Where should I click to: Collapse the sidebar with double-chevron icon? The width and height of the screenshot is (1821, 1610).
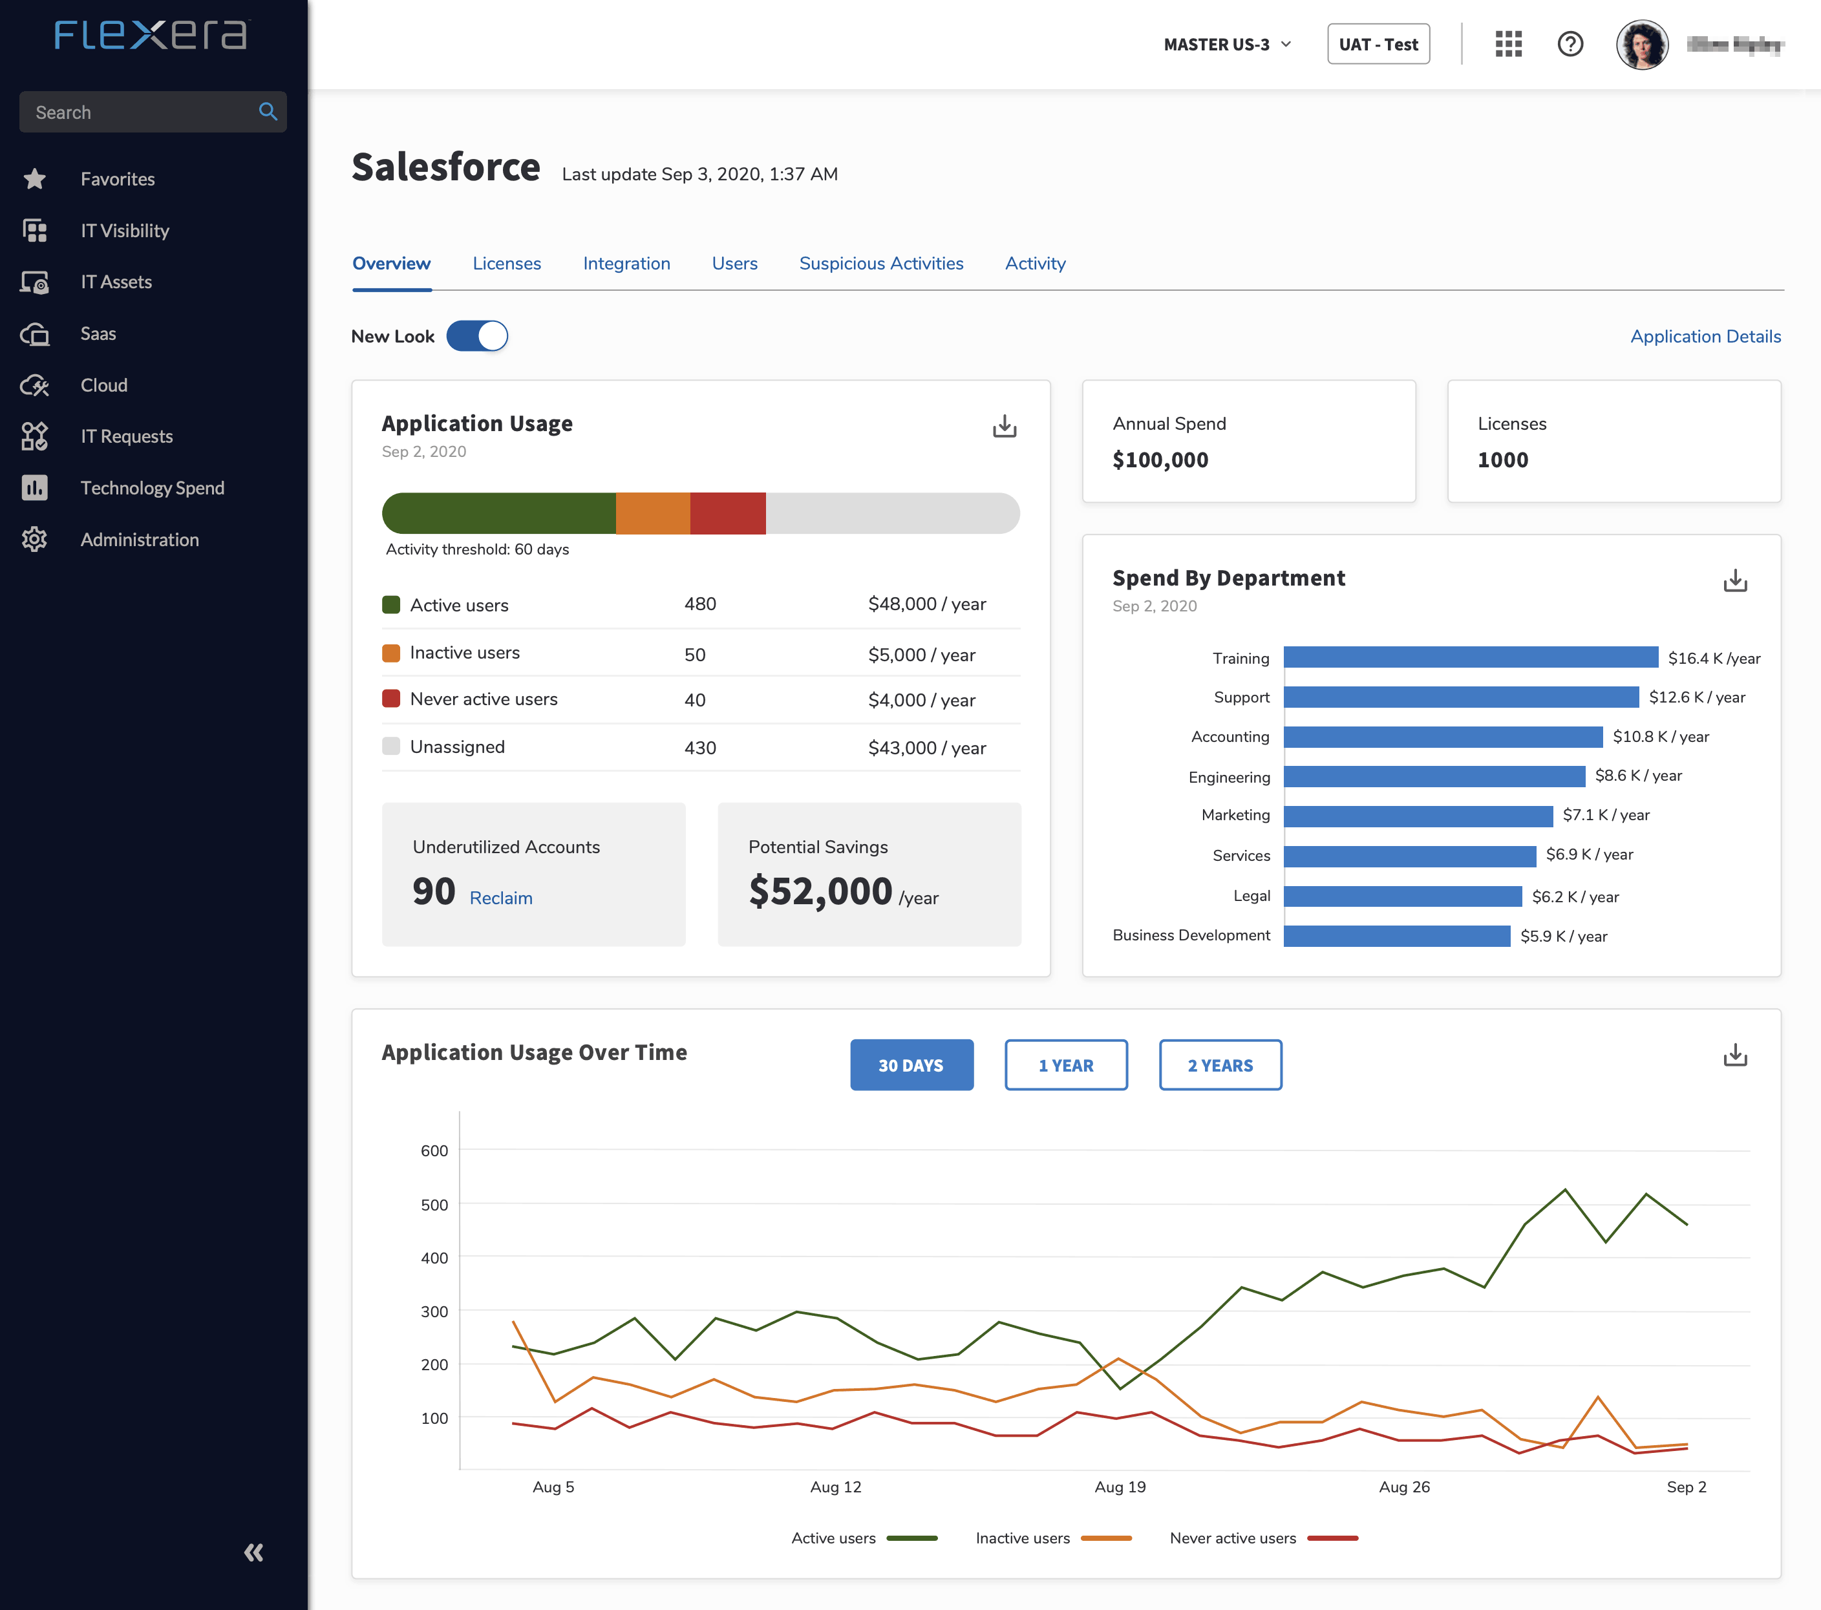(254, 1553)
